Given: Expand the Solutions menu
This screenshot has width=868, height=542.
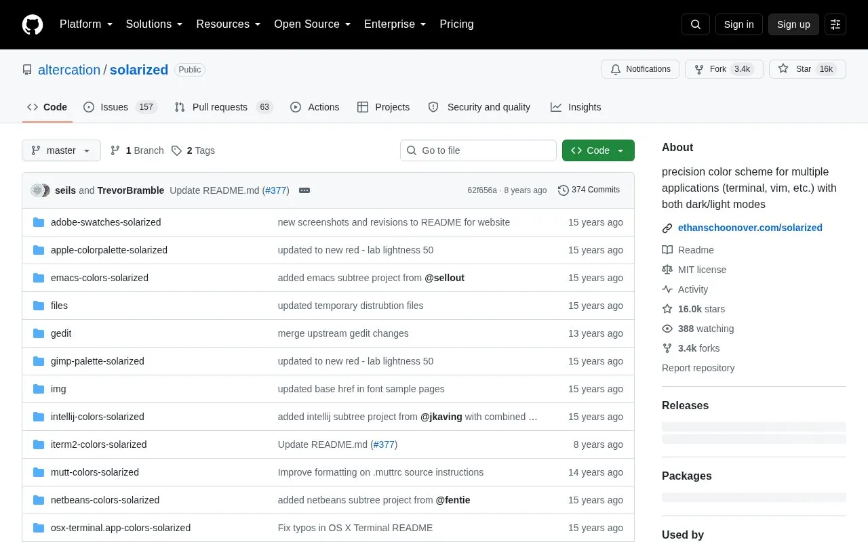Looking at the screenshot, I should 154,24.
